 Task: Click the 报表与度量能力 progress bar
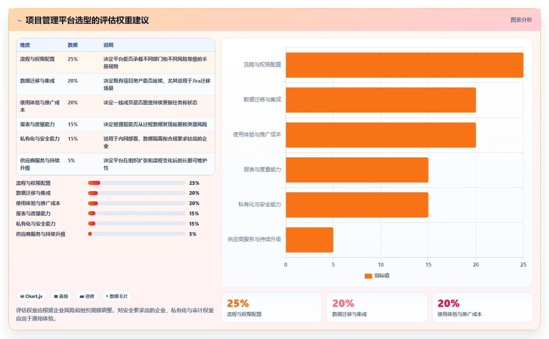pos(137,214)
